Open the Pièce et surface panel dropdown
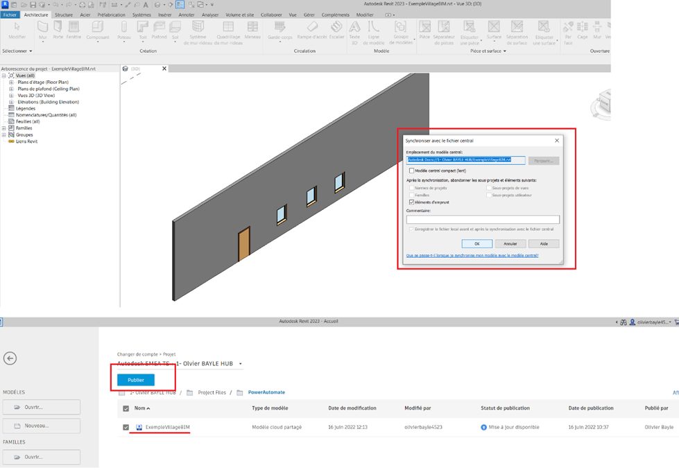This screenshot has width=679, height=470. (x=488, y=51)
